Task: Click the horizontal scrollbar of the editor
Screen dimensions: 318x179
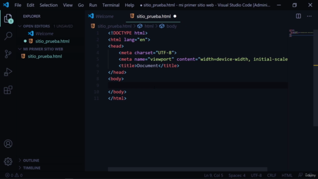Action: click(x=187, y=169)
